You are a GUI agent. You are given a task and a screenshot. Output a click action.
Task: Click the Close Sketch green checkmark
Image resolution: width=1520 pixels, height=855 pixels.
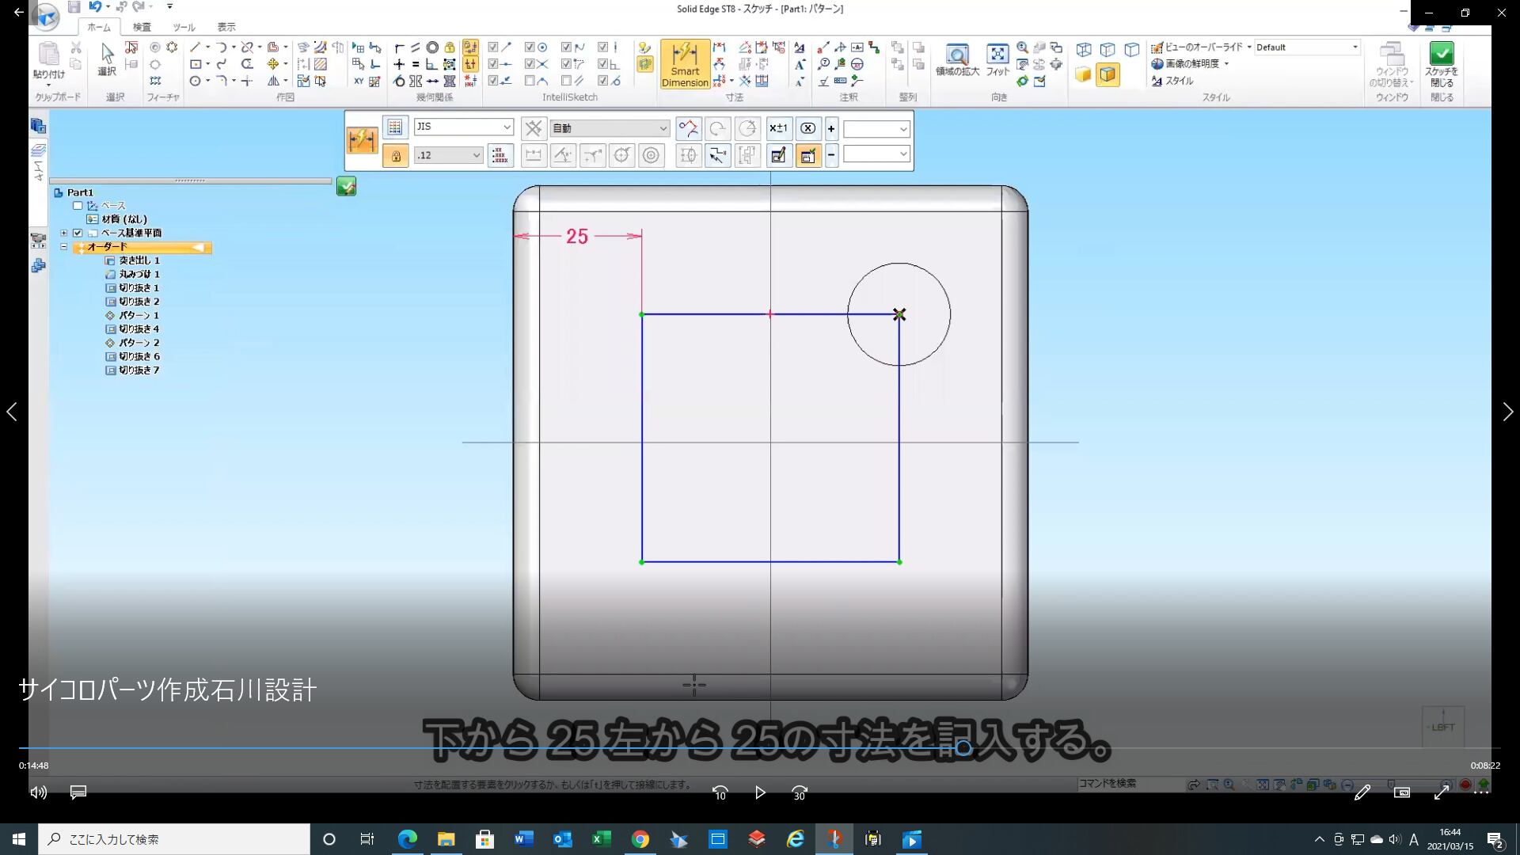(1442, 54)
